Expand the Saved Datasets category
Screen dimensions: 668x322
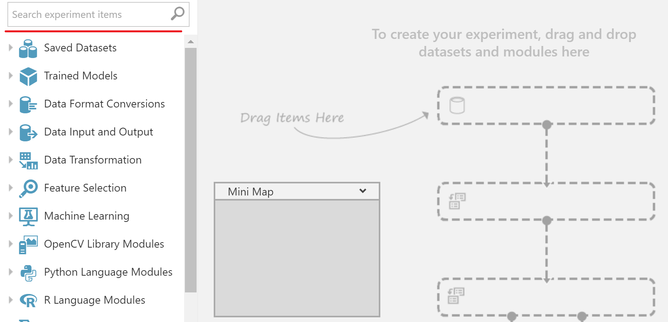tap(11, 48)
